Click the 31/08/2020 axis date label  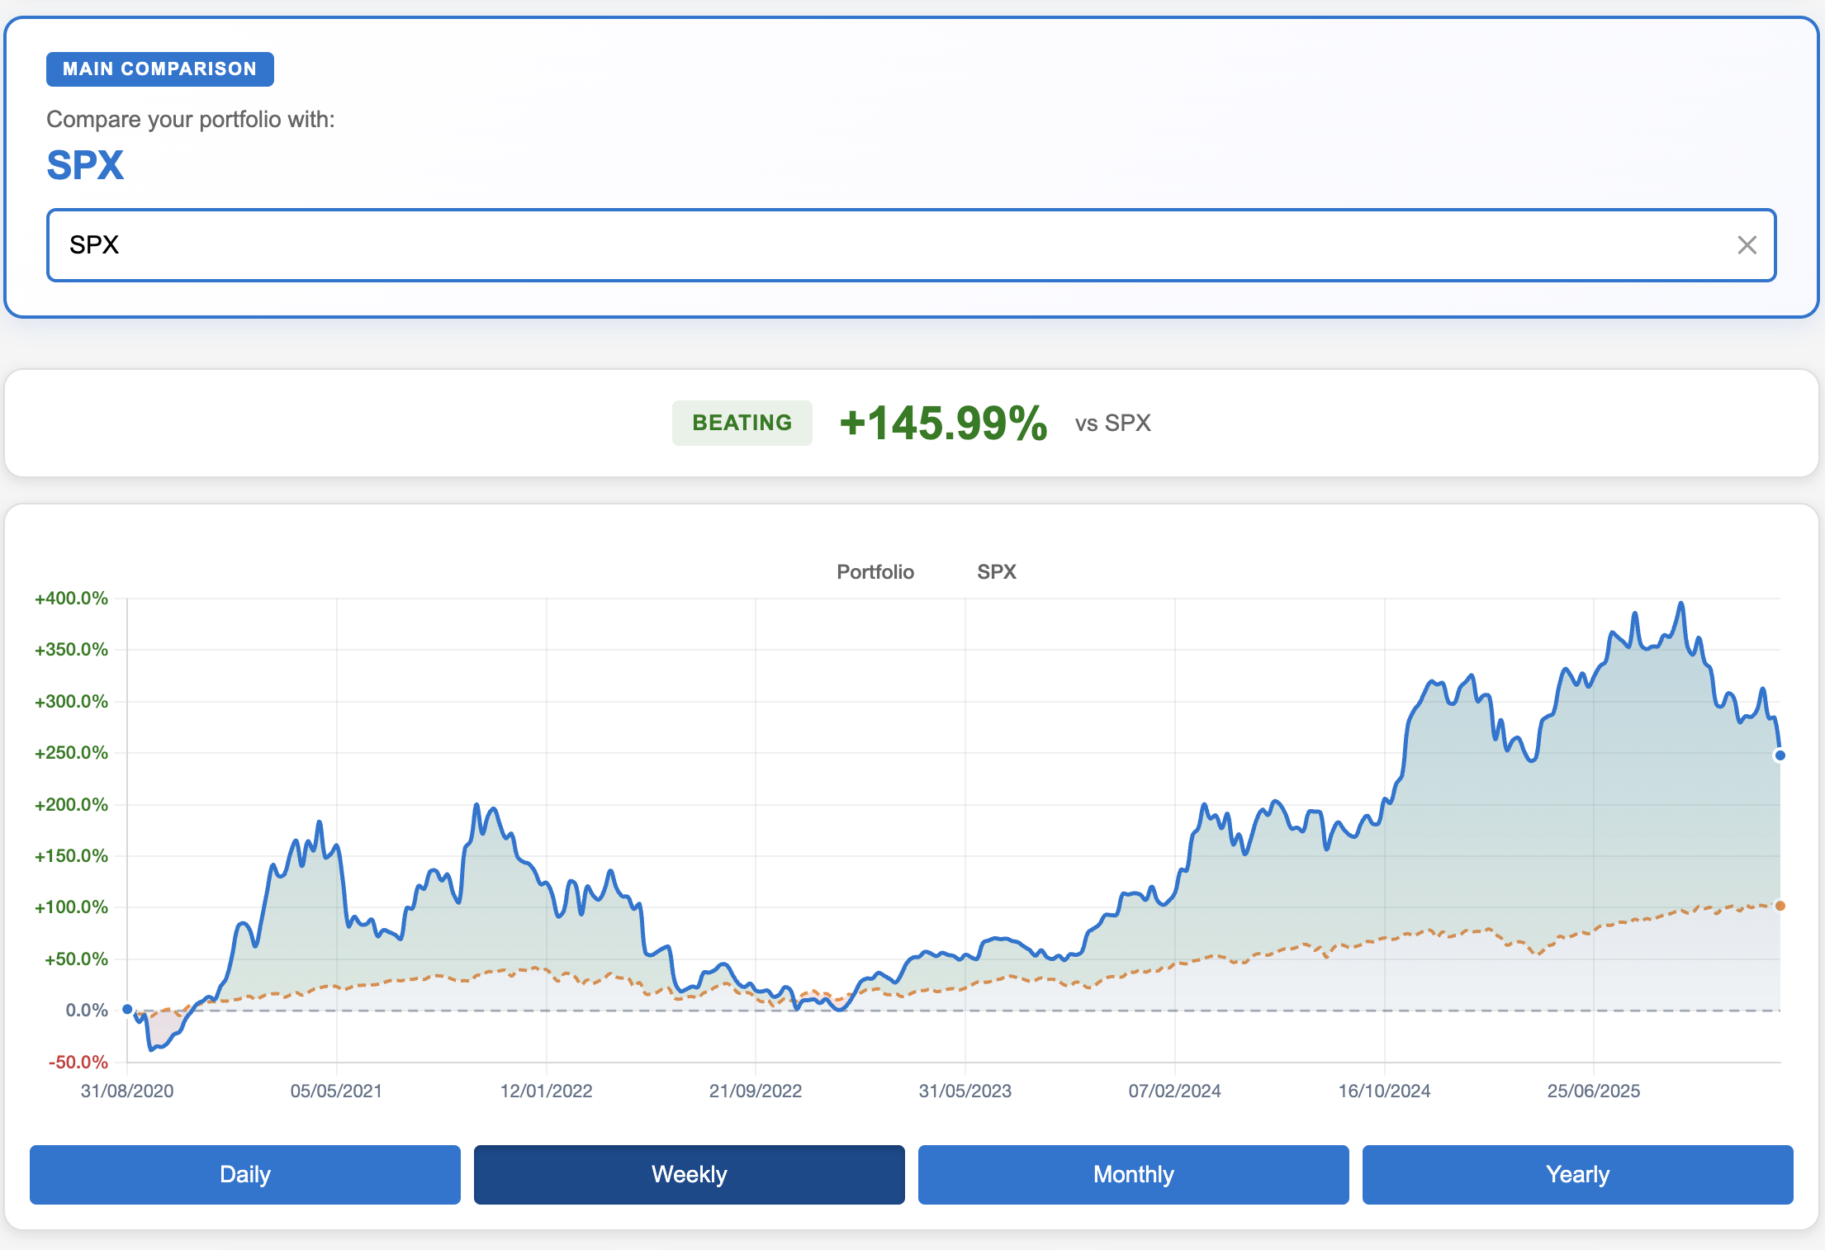[x=127, y=1091]
